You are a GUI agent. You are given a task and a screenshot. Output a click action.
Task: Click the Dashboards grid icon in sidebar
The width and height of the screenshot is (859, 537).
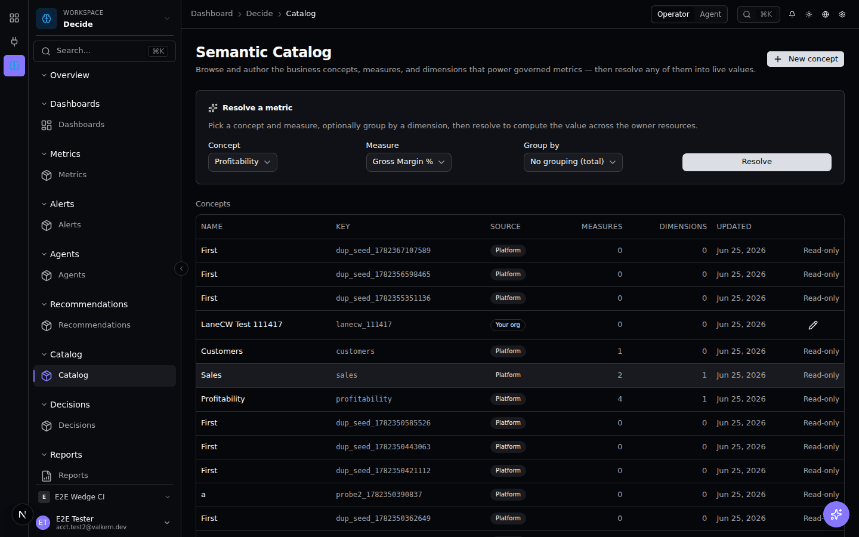pyautogui.click(x=47, y=125)
